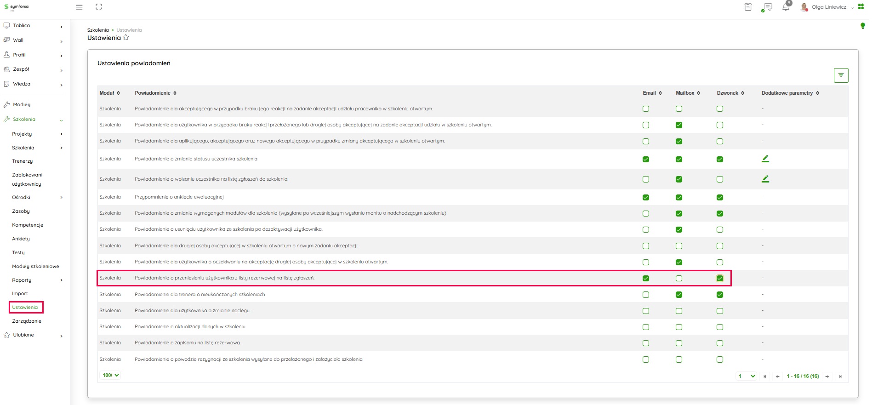Open Trenerzy in the sidebar menu
Viewport: 872px width, 405px height.
(23, 161)
